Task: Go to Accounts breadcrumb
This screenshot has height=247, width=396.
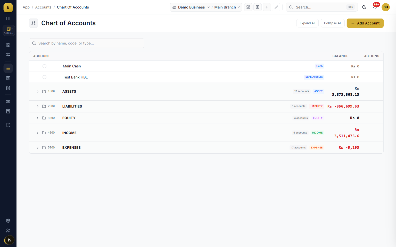Action: 43,7
